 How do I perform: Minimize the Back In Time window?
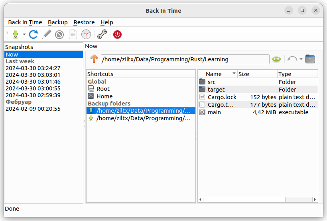point(289,10)
